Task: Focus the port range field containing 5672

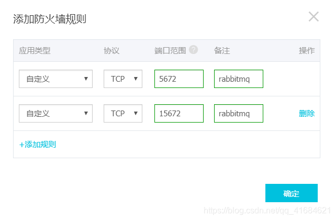Action: (179, 79)
